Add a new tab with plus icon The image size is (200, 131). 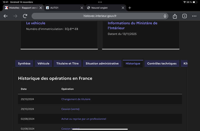[129, 8]
